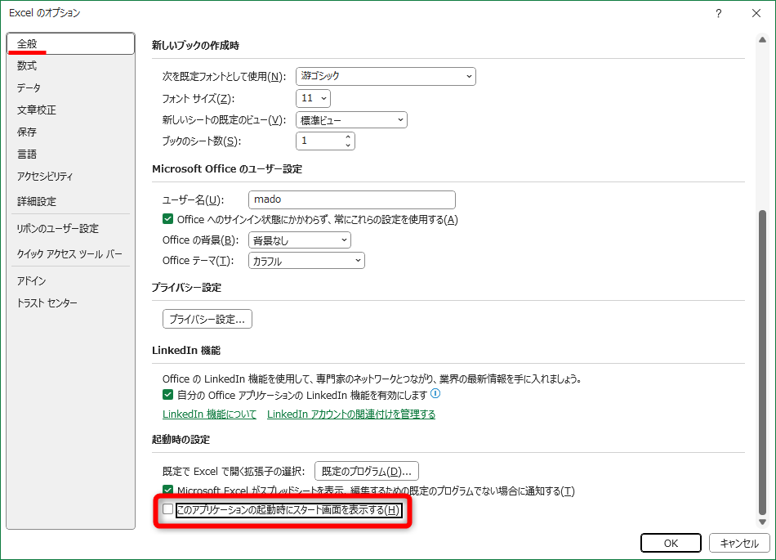Click the 既定のプログラム button

point(367,471)
